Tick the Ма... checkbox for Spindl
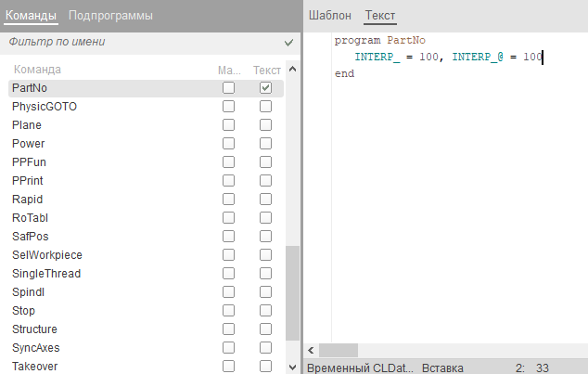 [228, 292]
